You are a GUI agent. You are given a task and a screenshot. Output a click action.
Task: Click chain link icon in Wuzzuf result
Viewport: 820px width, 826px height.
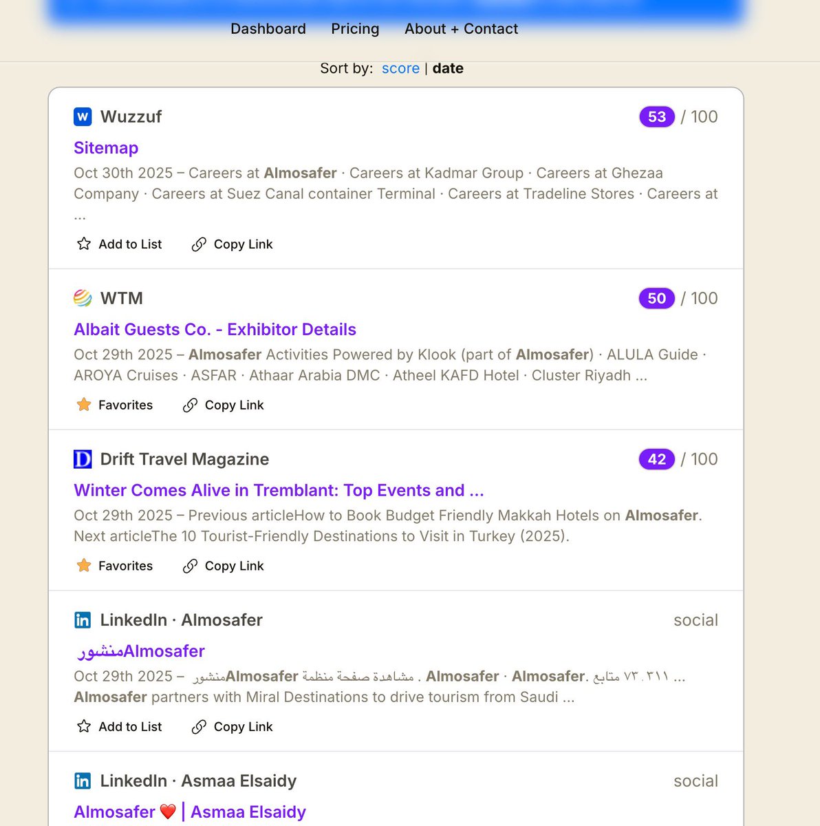click(x=199, y=244)
